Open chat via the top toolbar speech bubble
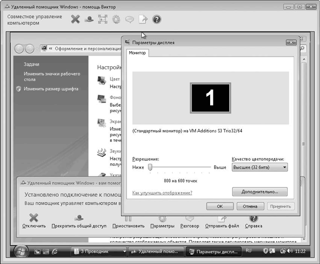320x264 pixels. 130,19
